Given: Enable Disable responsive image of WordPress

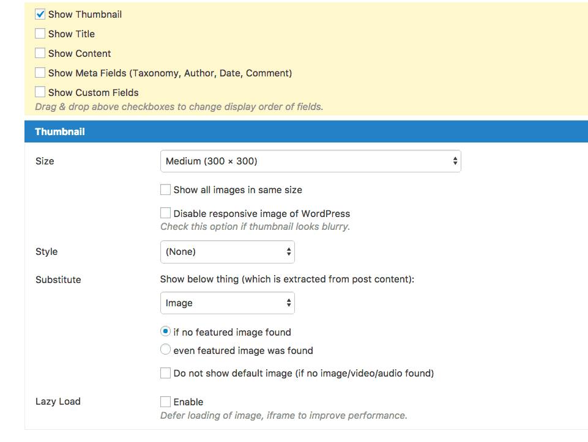Looking at the screenshot, I should (165, 213).
